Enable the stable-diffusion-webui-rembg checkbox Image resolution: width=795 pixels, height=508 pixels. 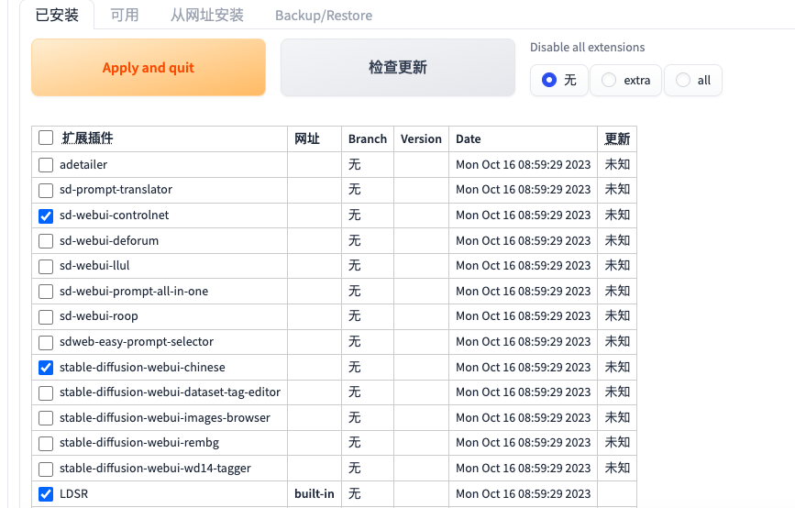pyautogui.click(x=46, y=444)
